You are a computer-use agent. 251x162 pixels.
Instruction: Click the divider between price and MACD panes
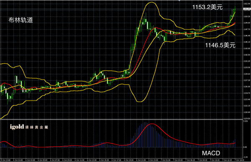click(x=122, y=120)
